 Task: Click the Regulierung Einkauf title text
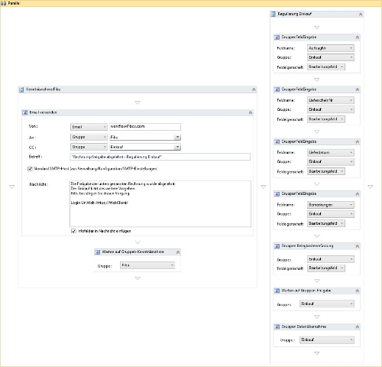pos(294,14)
